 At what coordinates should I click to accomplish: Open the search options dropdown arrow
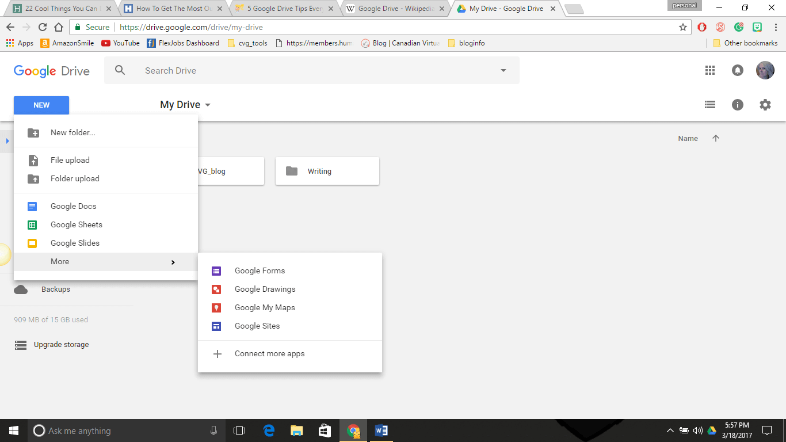503,70
